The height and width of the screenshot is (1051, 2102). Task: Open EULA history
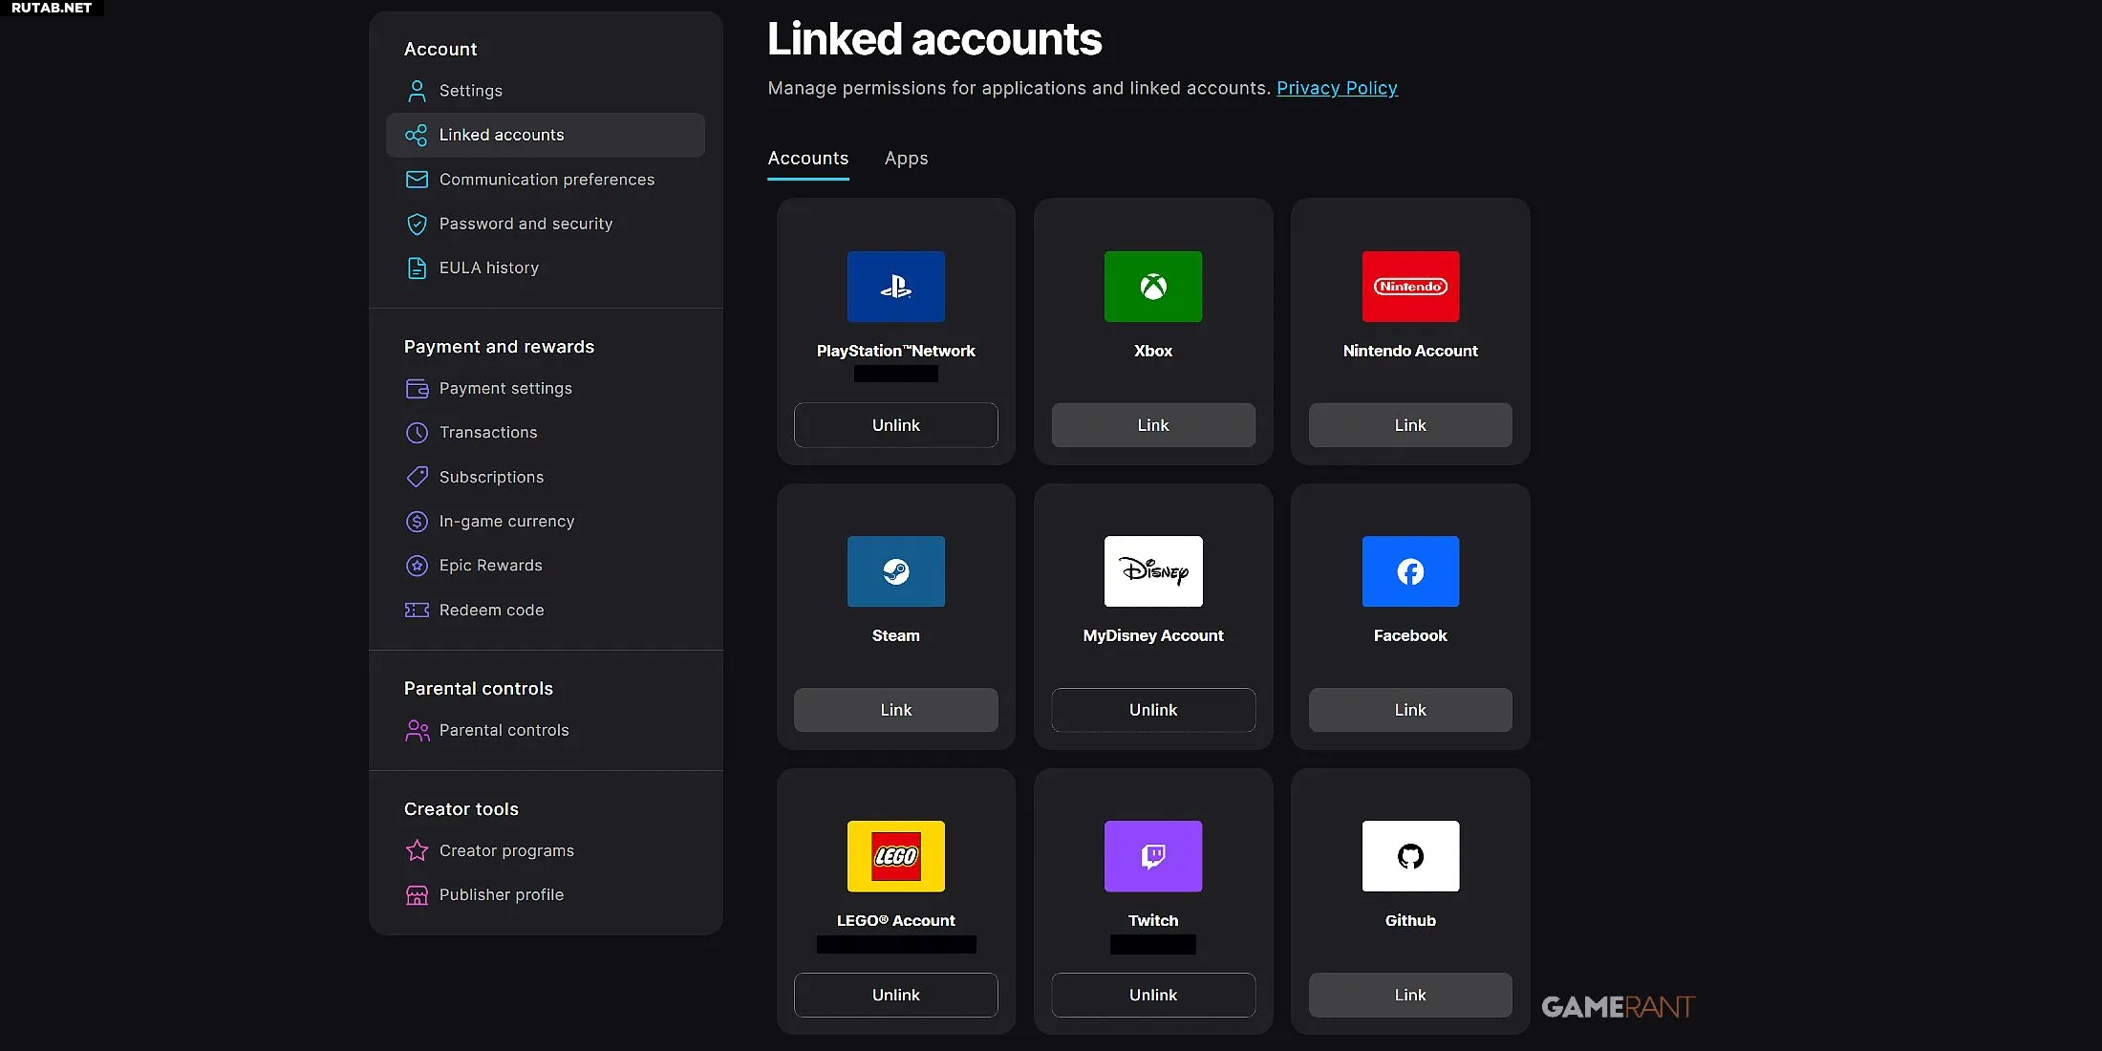click(x=545, y=268)
